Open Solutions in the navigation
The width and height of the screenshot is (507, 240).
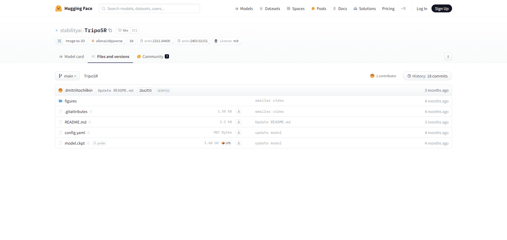[365, 8]
